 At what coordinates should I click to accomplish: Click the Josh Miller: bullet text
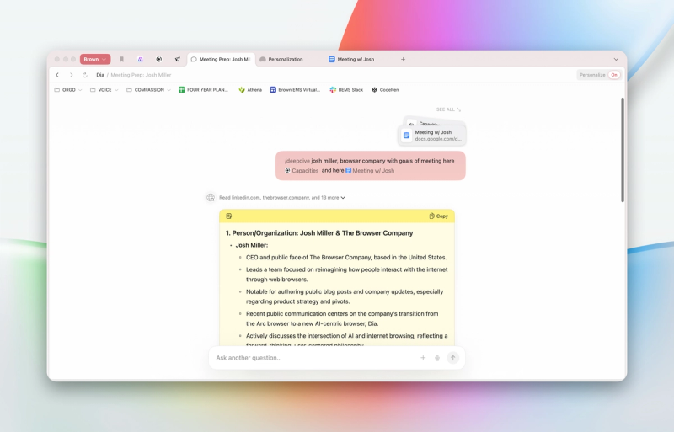[x=251, y=245]
